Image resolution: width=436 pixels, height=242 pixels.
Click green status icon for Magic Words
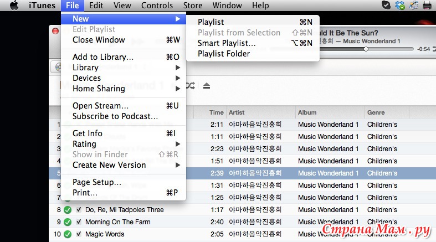68,234
